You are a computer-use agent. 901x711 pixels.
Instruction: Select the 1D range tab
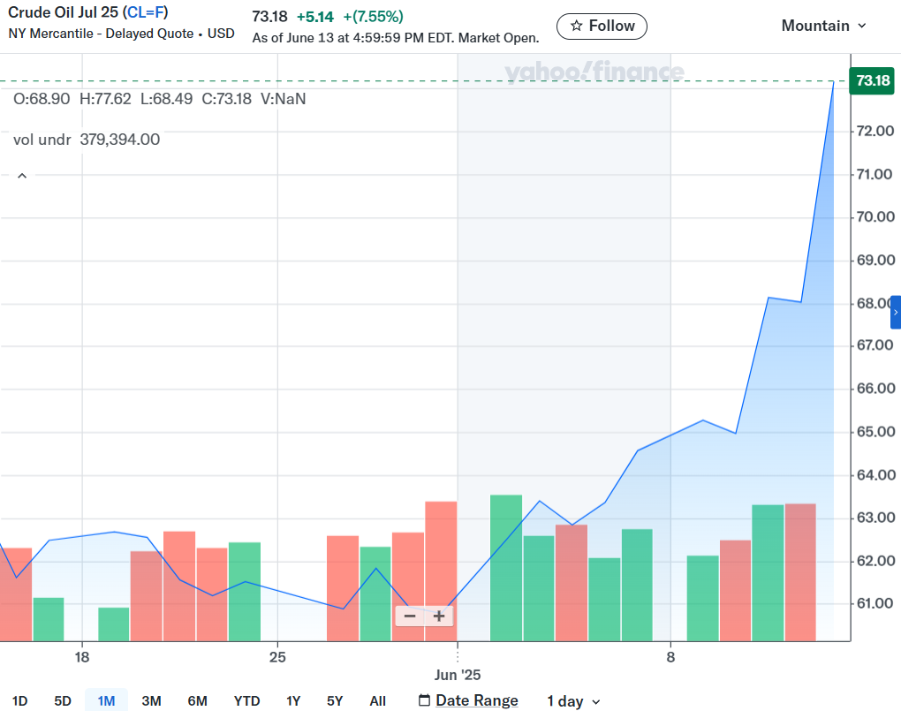pos(20,700)
